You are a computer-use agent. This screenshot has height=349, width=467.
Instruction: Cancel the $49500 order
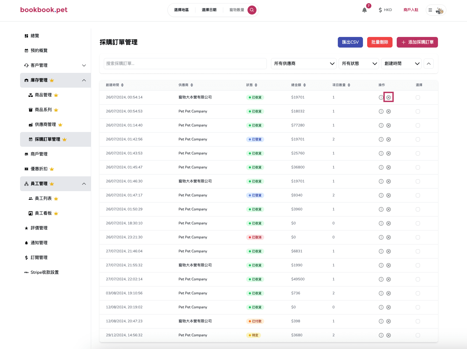point(389,279)
